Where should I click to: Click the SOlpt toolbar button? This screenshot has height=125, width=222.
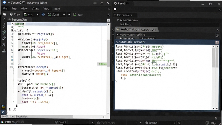point(54,14)
